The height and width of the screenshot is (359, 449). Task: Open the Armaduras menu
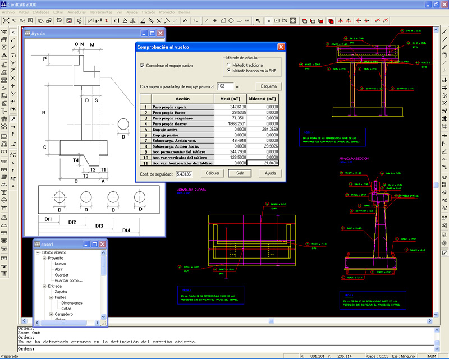[77, 11]
